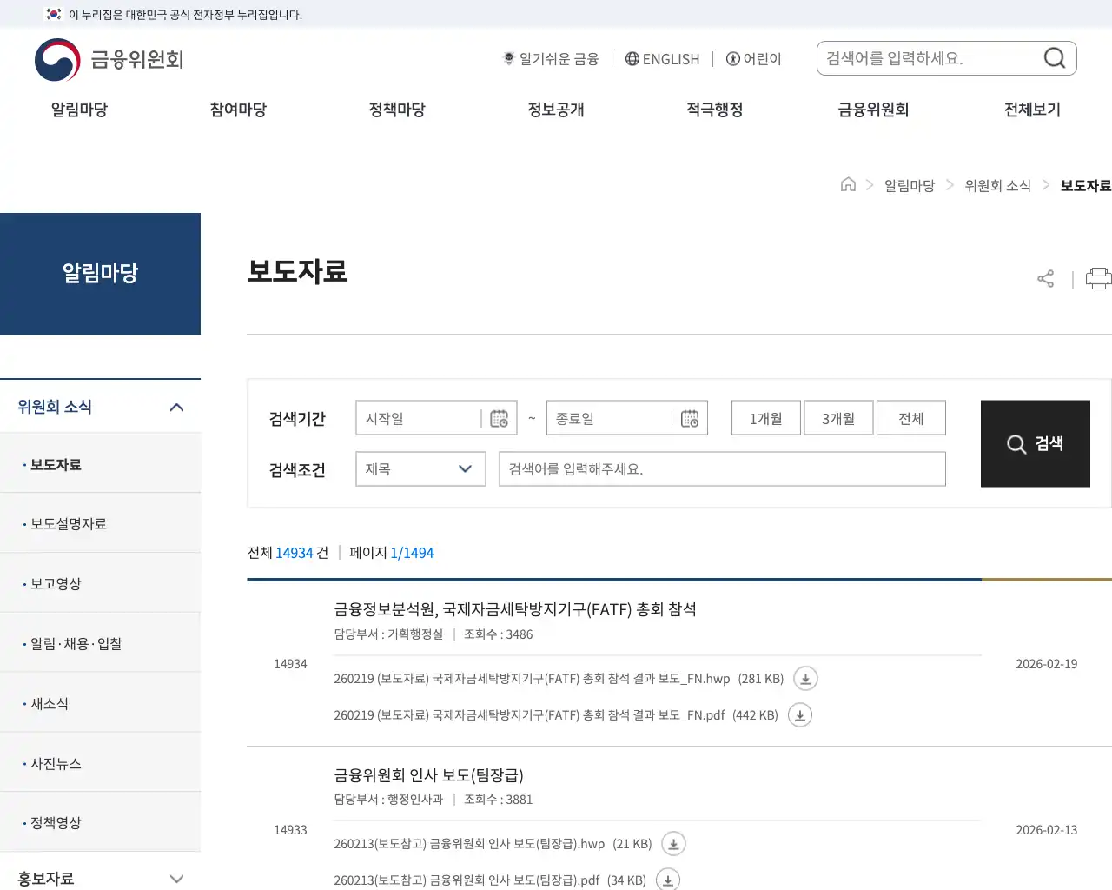Image resolution: width=1112 pixels, height=890 pixels.
Task: Click the printer icon beside 보도자료 heading
Action: [1098, 278]
